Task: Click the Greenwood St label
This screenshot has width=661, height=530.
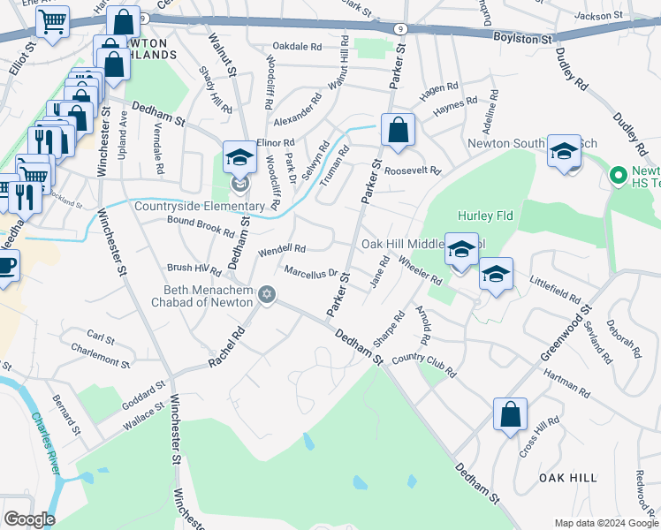Action: 566,332
